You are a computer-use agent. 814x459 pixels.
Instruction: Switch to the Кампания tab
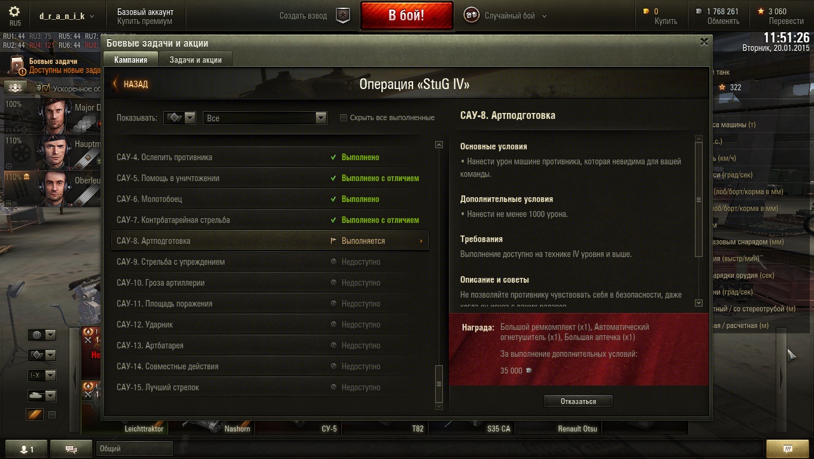(130, 59)
